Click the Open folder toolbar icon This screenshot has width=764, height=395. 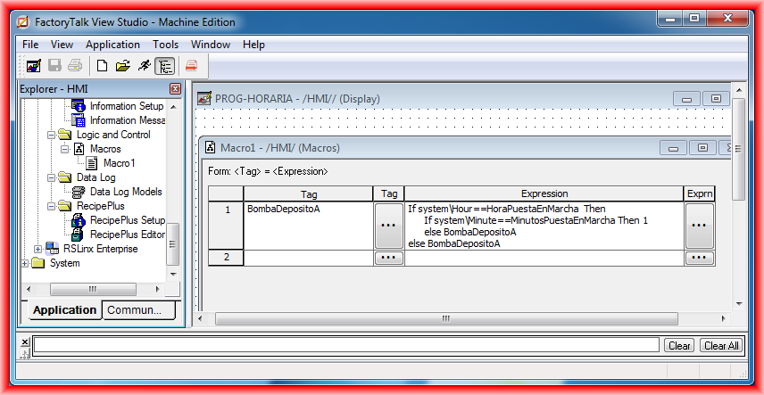coord(123,65)
